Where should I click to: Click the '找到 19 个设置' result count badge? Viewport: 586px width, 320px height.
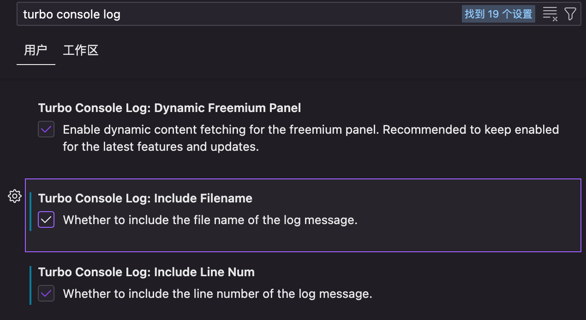498,14
